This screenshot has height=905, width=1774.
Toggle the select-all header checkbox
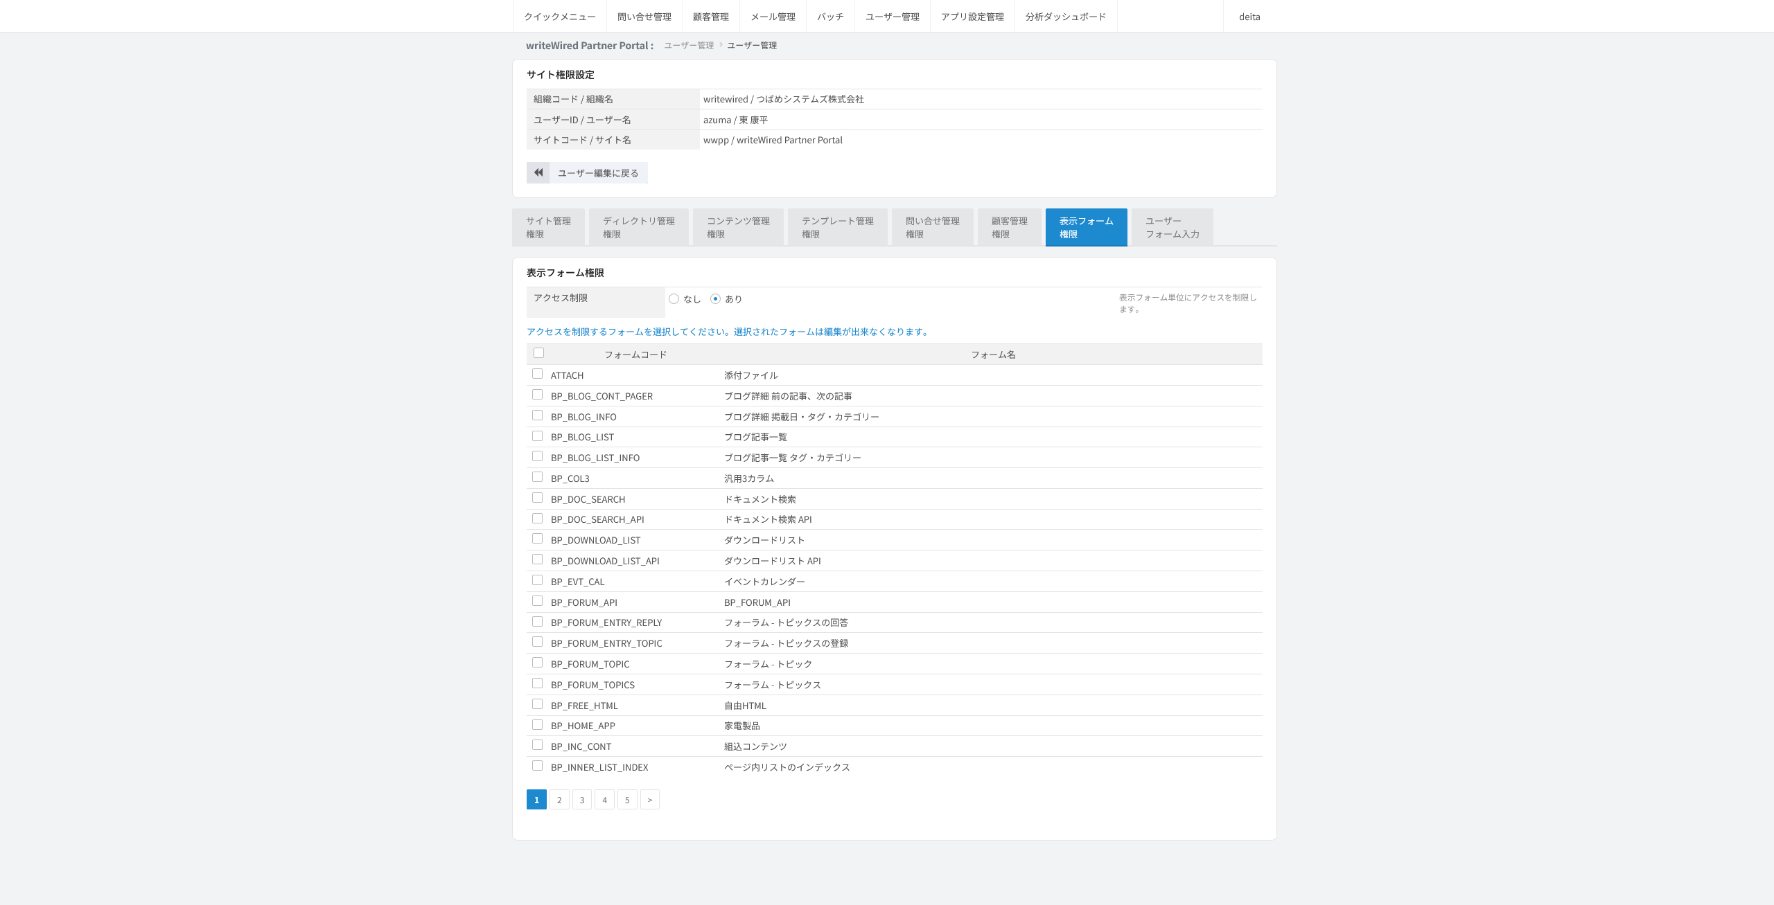(x=538, y=353)
